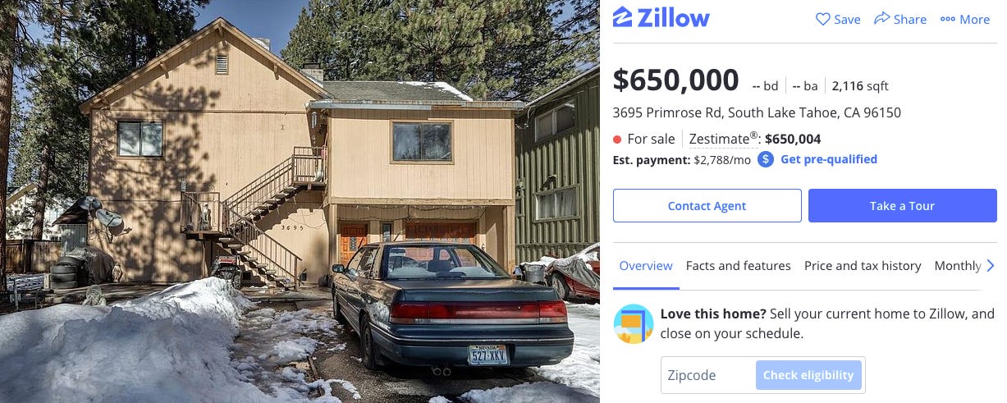This screenshot has width=1007, height=403.
Task: Select the Overview tab
Action: pos(646,266)
